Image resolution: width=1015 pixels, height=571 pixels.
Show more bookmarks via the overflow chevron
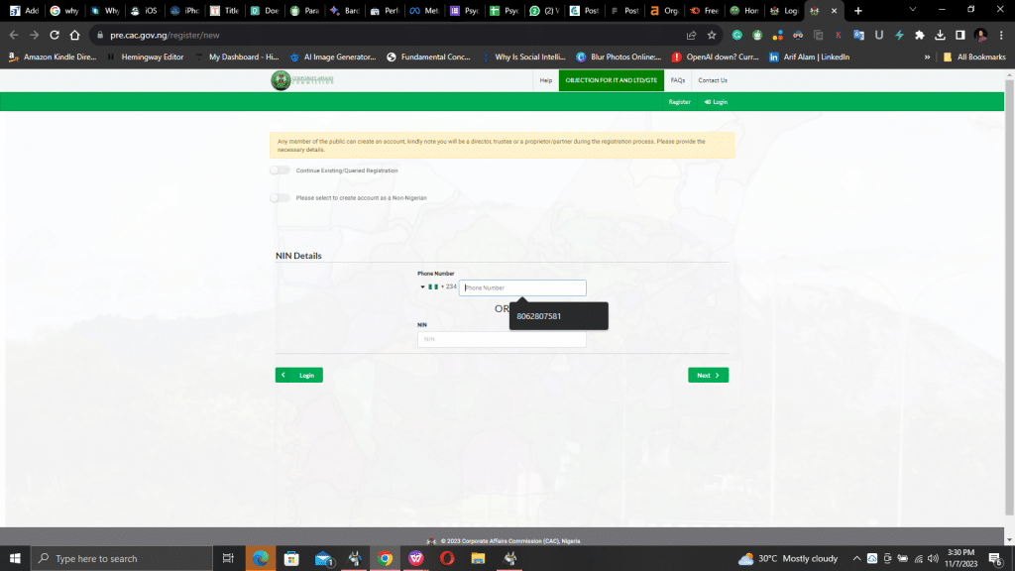927,57
